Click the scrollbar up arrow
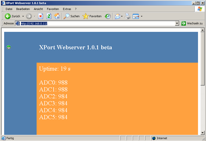This screenshot has height=141, width=206. coord(203,30)
